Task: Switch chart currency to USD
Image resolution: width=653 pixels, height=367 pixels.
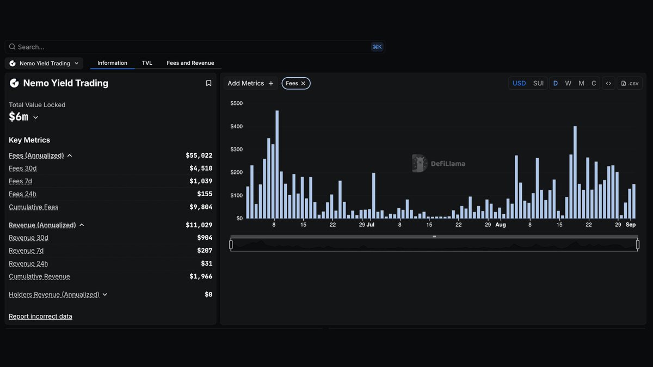Action: (x=519, y=83)
